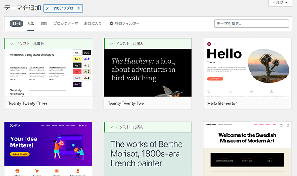
Task: Open the Berthe Morisot theme preview
Action: pos(148,154)
